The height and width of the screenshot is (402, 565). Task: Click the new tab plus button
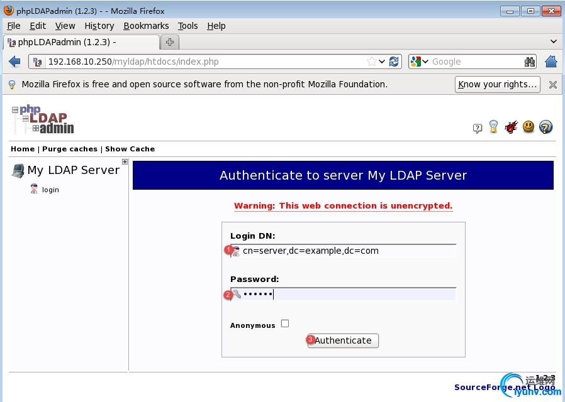coord(170,42)
